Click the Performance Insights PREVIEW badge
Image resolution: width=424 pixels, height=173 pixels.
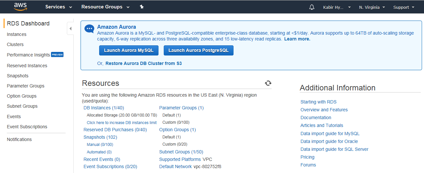pyautogui.click(x=57, y=55)
